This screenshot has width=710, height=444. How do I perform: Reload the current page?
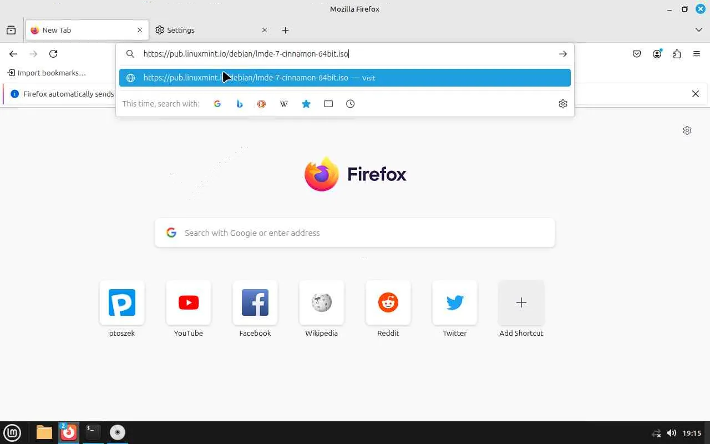pos(53,54)
